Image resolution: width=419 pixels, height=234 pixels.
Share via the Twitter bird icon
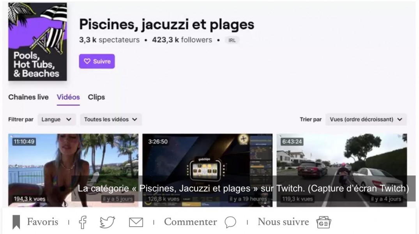pyautogui.click(x=108, y=222)
